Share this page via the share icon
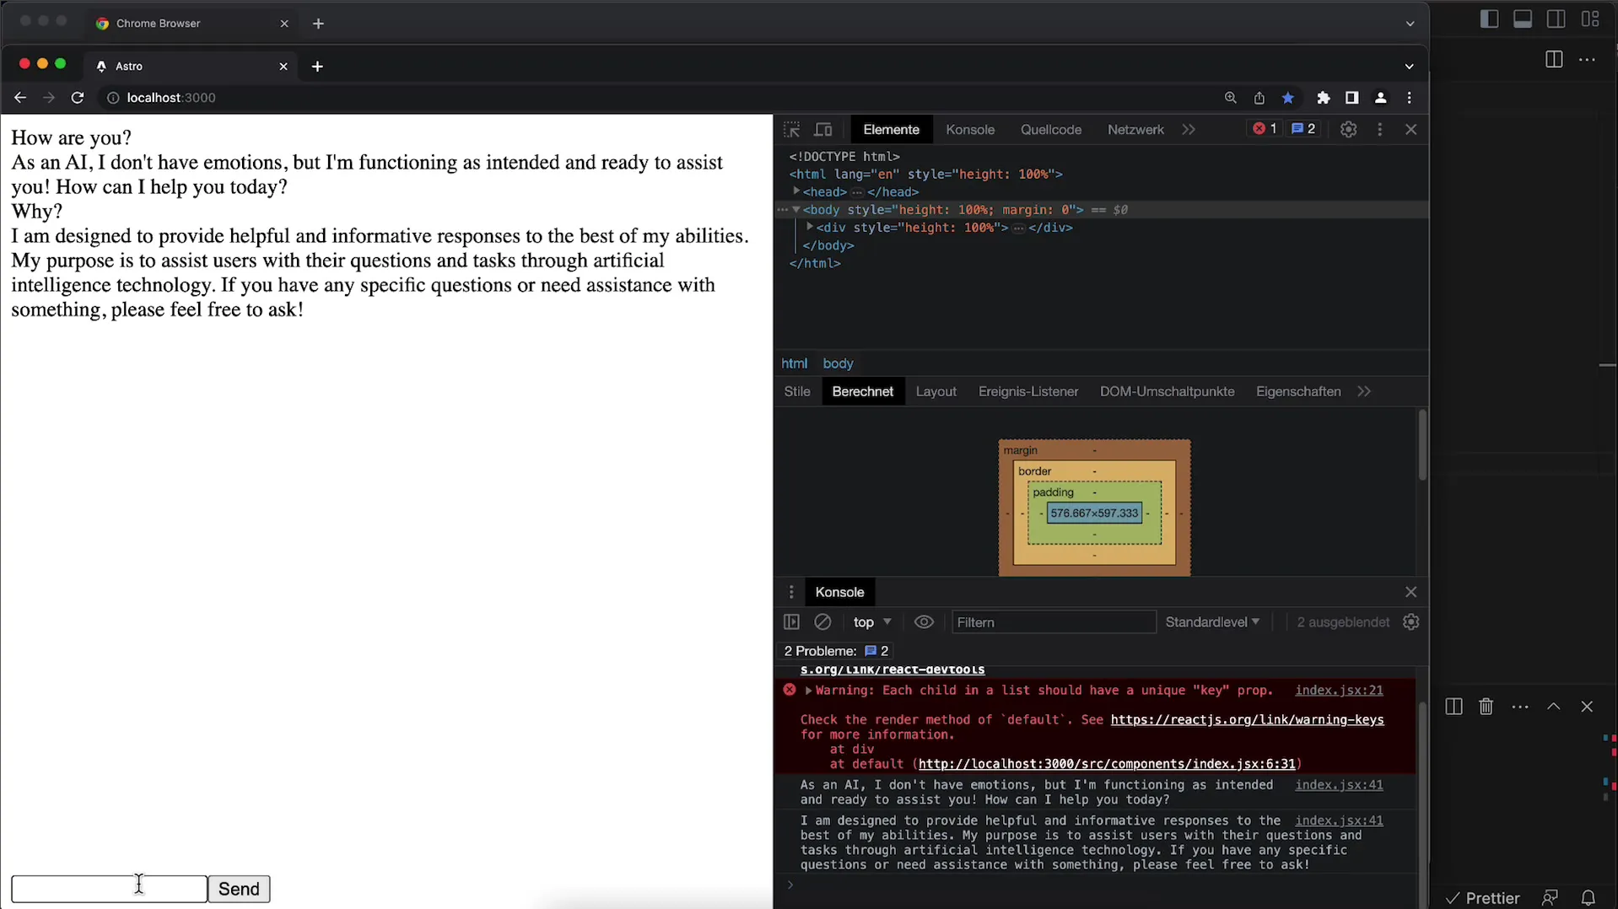This screenshot has width=1618, height=909. 1259,98
